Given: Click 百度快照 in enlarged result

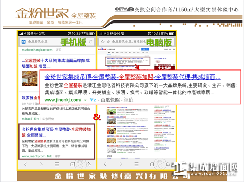Looking at the screenshot, I should click(110, 100).
